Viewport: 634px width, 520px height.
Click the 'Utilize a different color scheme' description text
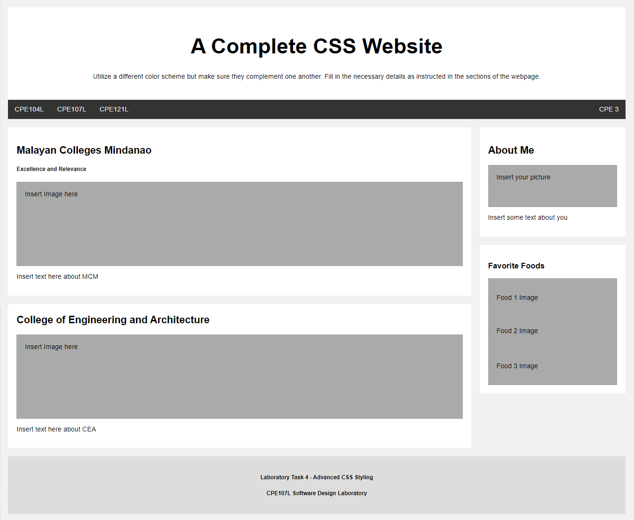coord(317,76)
